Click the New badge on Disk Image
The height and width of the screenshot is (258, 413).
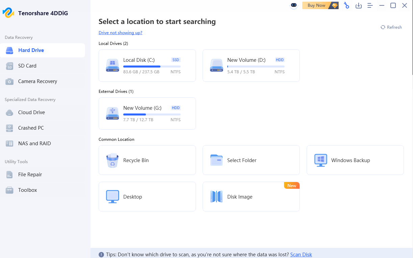[292, 185]
